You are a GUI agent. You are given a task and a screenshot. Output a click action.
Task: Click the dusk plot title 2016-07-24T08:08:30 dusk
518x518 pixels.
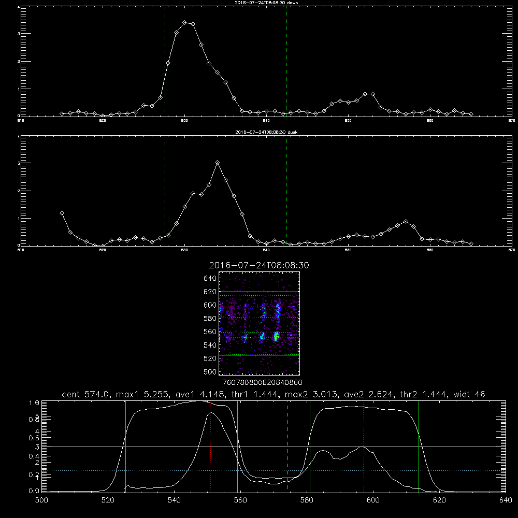click(x=266, y=132)
